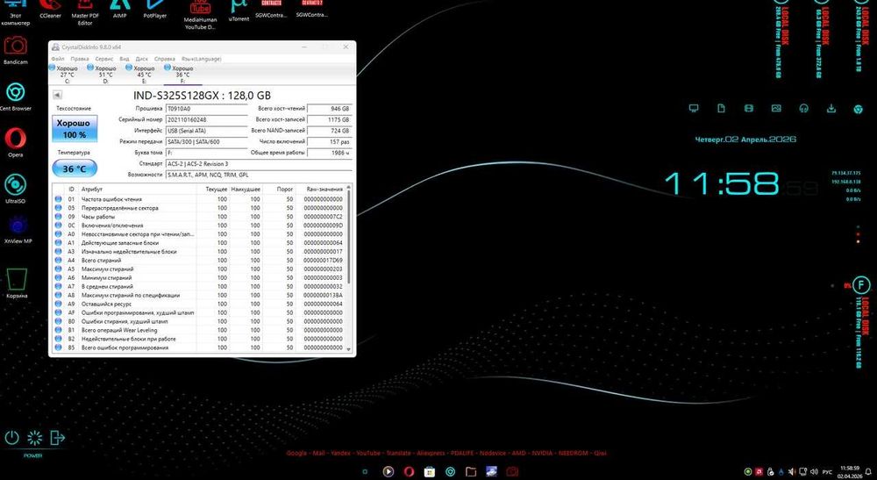Open MediaHuman YouTube Downloader shortcut
The height and width of the screenshot is (480, 877).
click(x=200, y=14)
